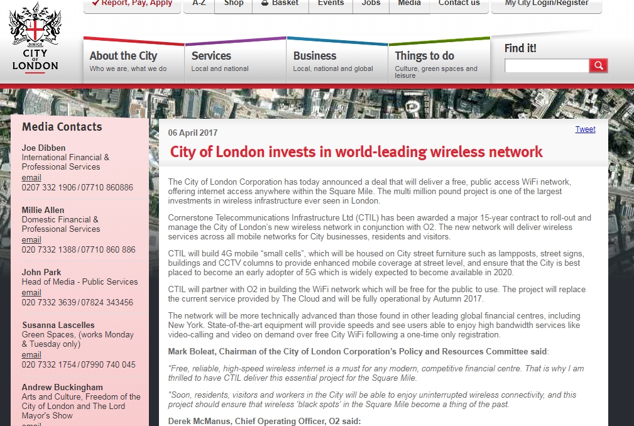Go to the Shop page
The image size is (634, 426).
(234, 3)
